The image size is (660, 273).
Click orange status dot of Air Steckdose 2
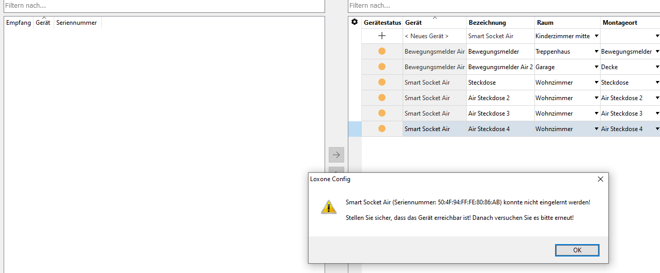tap(382, 98)
